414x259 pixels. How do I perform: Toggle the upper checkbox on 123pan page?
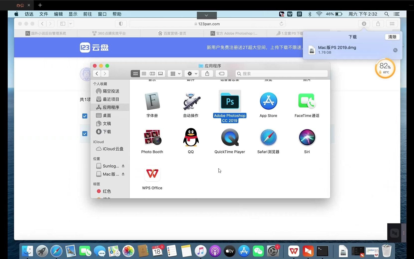pyautogui.click(x=85, y=116)
